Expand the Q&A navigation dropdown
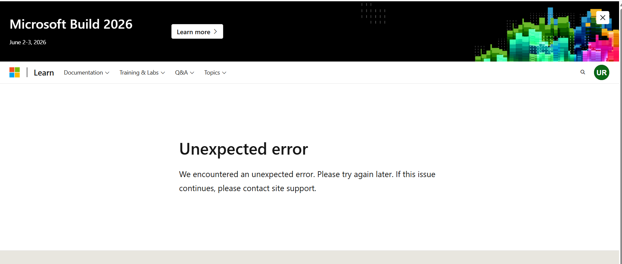 click(x=184, y=72)
